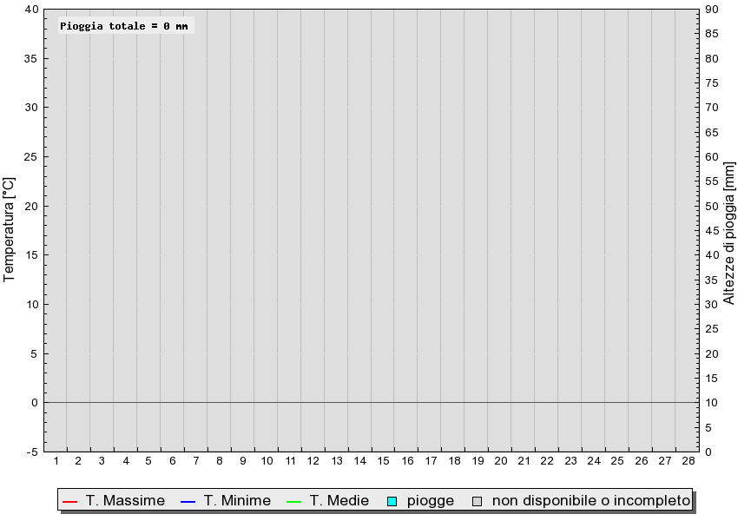Screen dimensions: 751x521
Task: Click the T. Minime legend label
Action: (237, 501)
